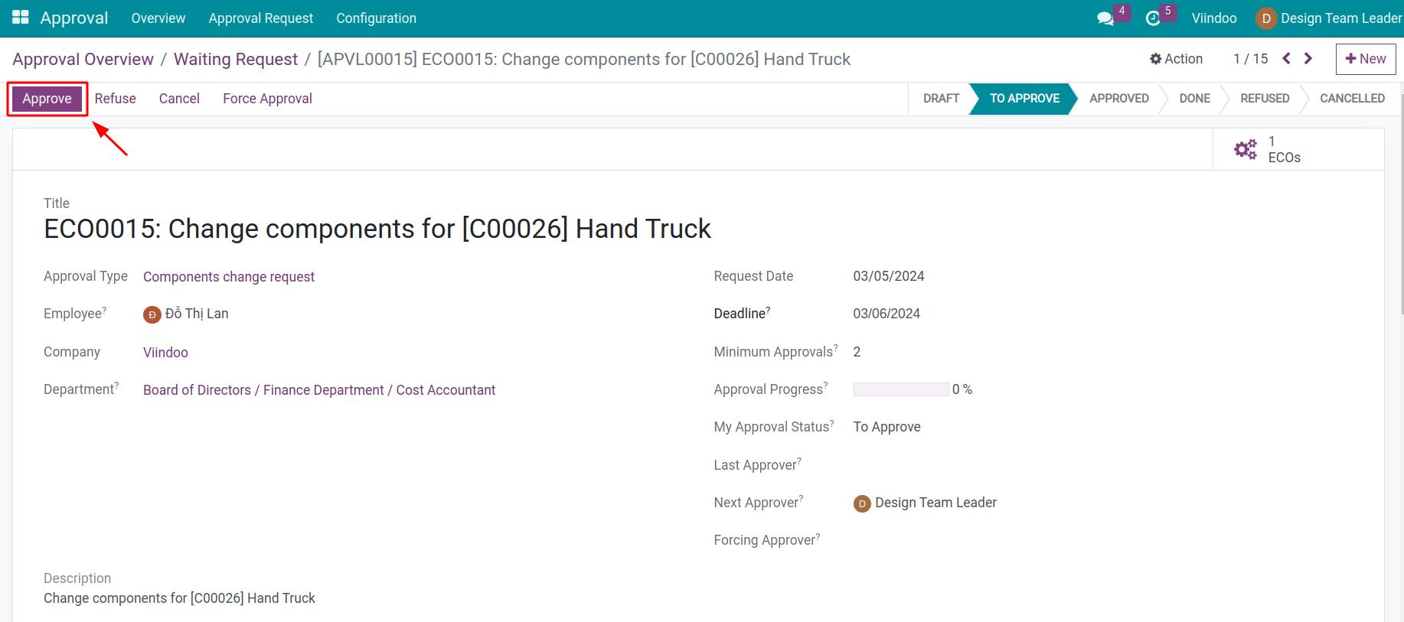Click Request Date value 03/05/2024
Viewport: 1404px width, 622px height.
pos(889,276)
